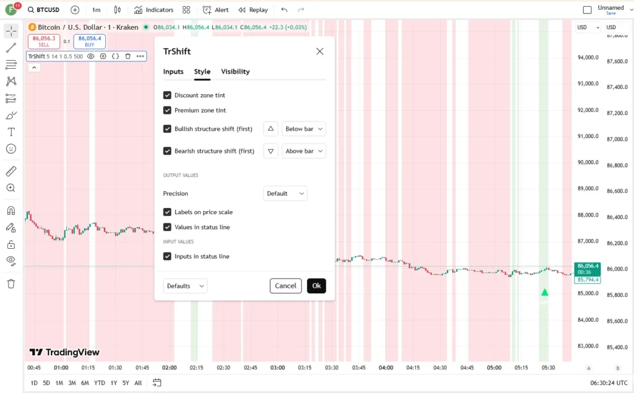Open TrShift source code braces icon
634x393 pixels.
[x=115, y=56]
